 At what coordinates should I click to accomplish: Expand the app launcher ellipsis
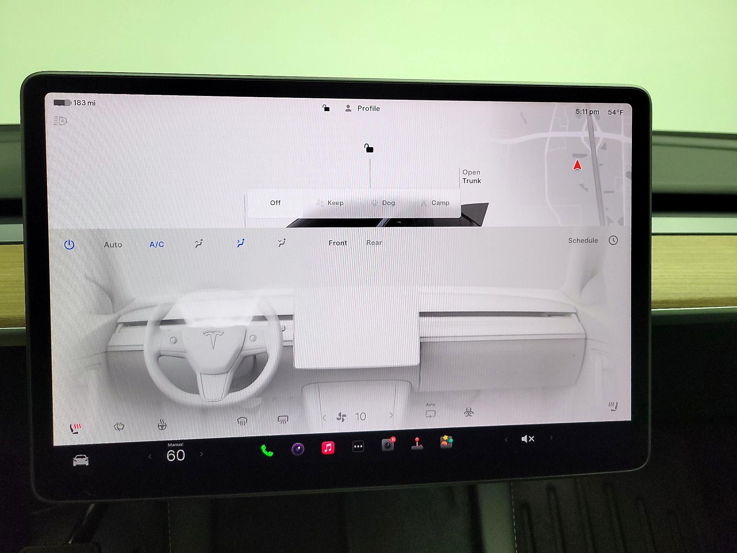coord(358,446)
